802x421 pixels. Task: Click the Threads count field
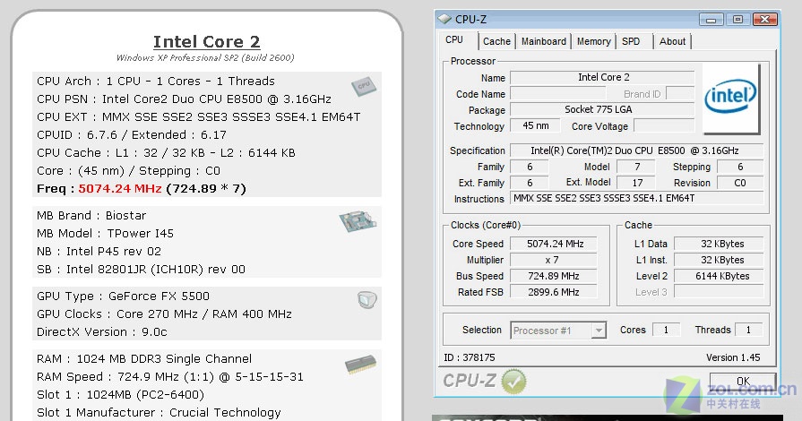749,330
